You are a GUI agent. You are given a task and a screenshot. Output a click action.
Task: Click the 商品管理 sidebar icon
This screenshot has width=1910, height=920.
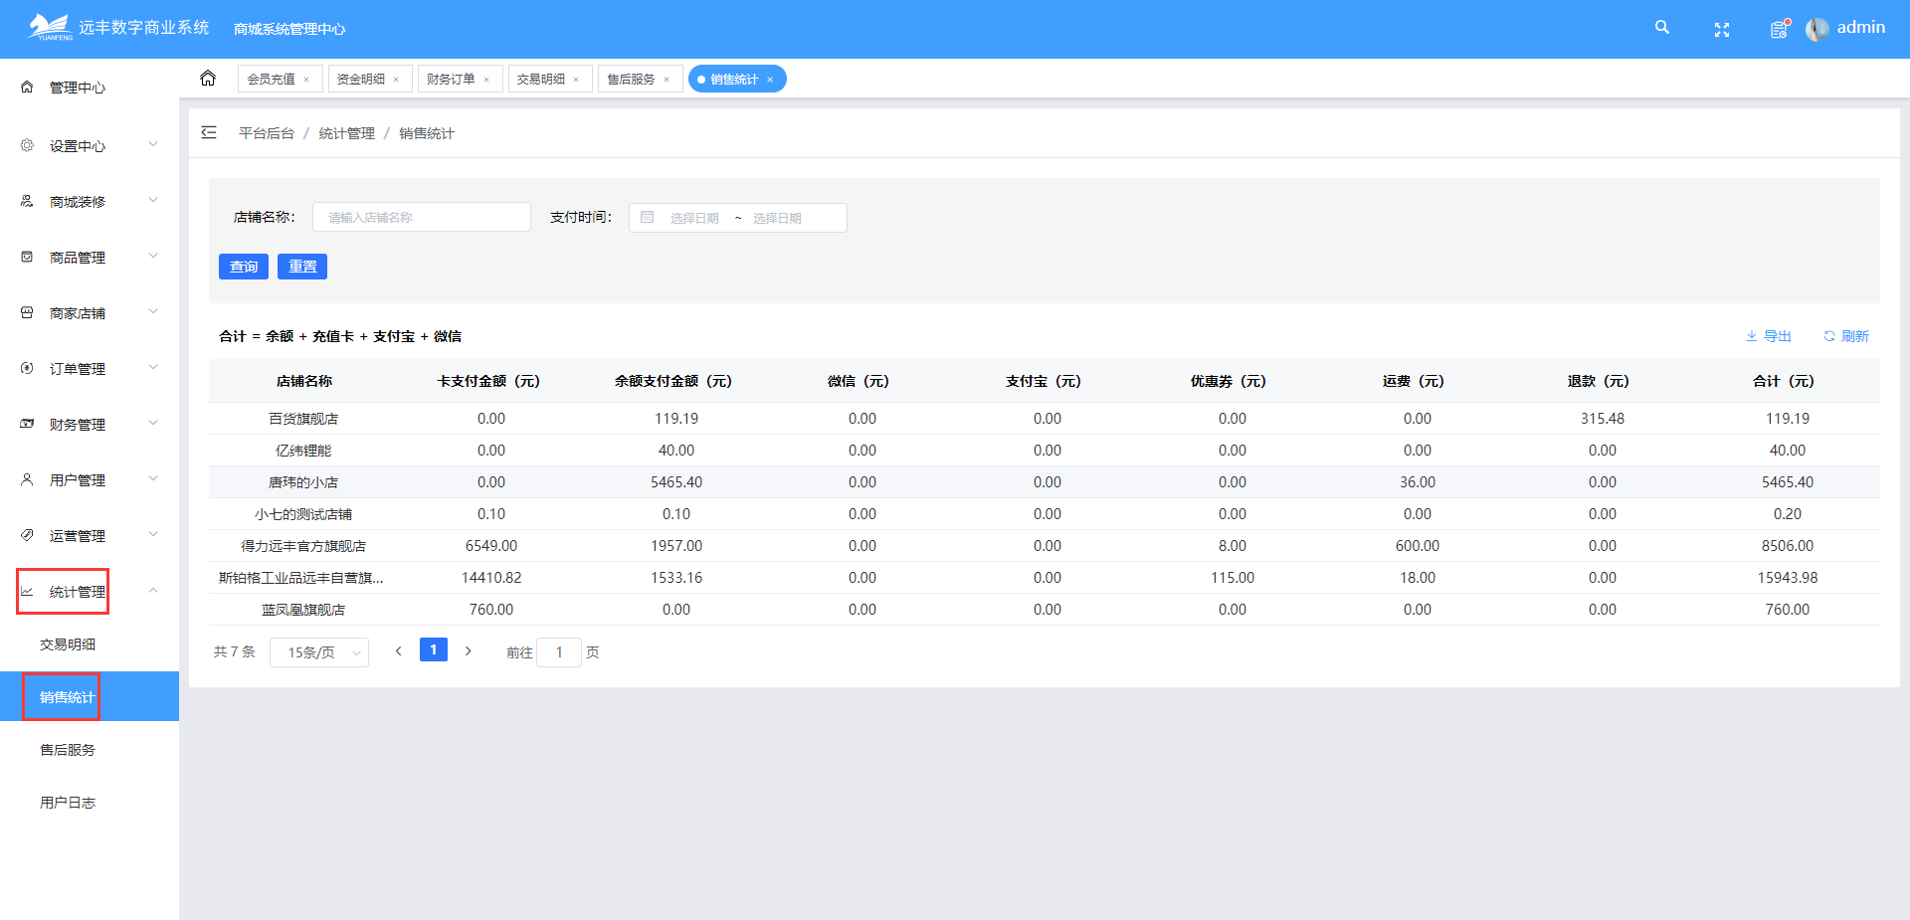click(x=27, y=257)
